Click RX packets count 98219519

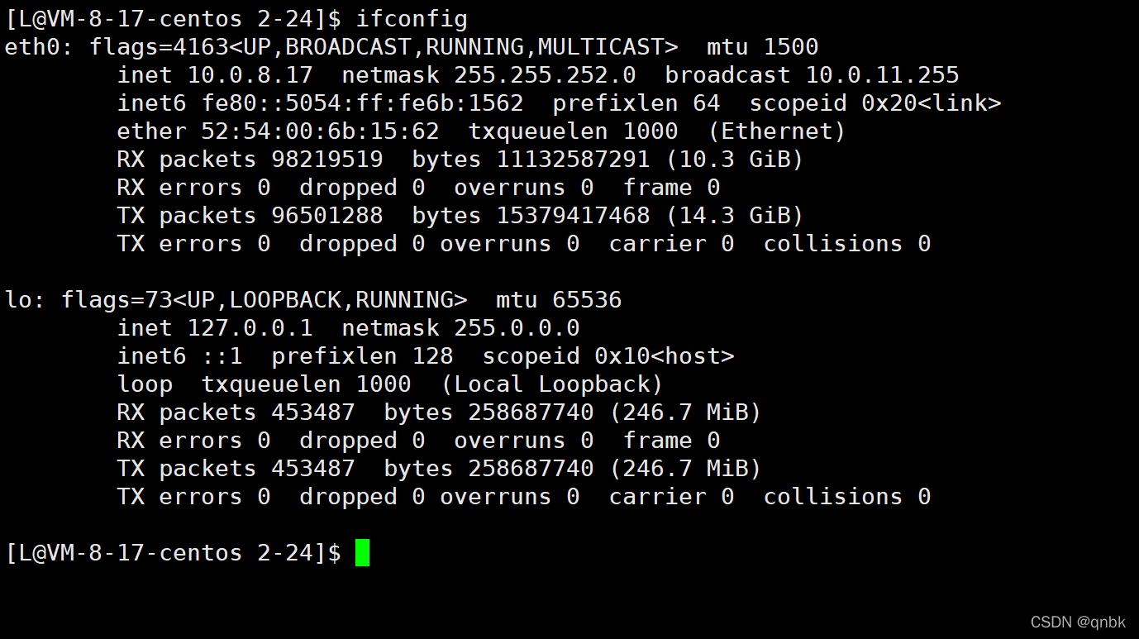coord(326,160)
